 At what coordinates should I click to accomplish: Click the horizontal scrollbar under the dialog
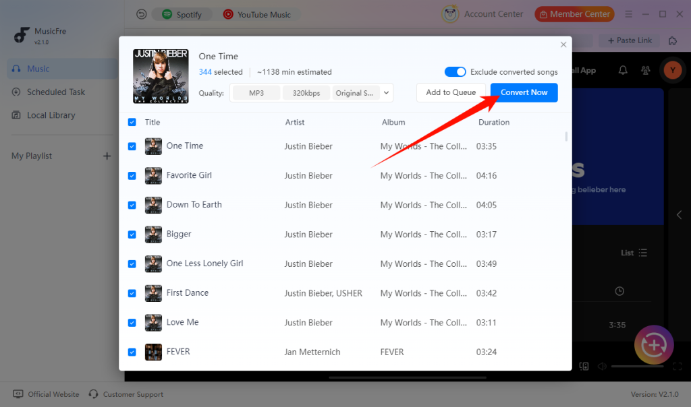pyautogui.click(x=408, y=377)
